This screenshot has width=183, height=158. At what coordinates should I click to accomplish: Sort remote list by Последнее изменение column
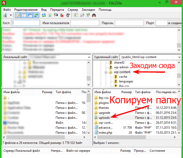point(166,92)
